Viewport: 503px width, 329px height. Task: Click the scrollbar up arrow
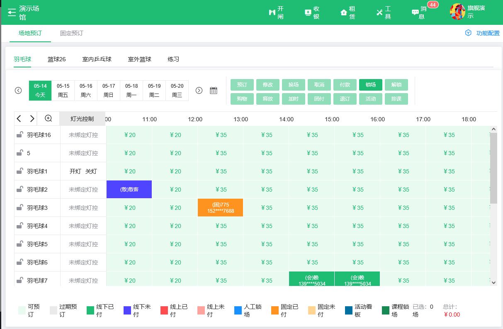(493, 129)
